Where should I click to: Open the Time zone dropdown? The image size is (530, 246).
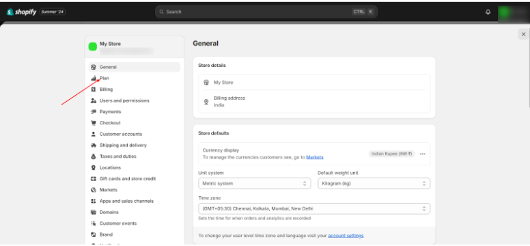(x=314, y=209)
